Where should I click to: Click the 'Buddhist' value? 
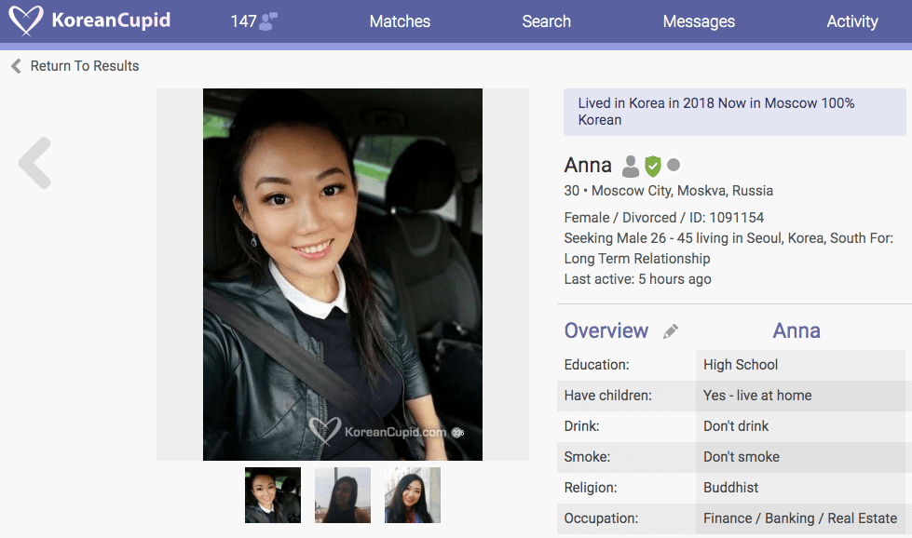coord(730,488)
